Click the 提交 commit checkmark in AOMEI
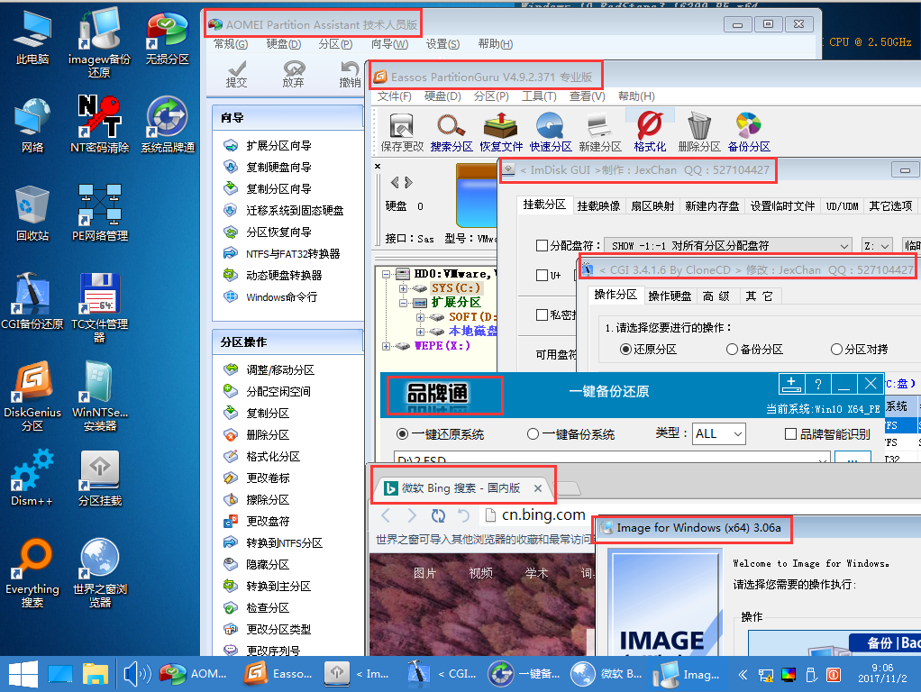This screenshot has height=692, width=921. [237, 74]
